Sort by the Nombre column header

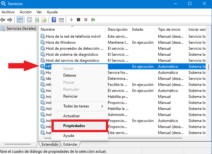click(x=72, y=29)
